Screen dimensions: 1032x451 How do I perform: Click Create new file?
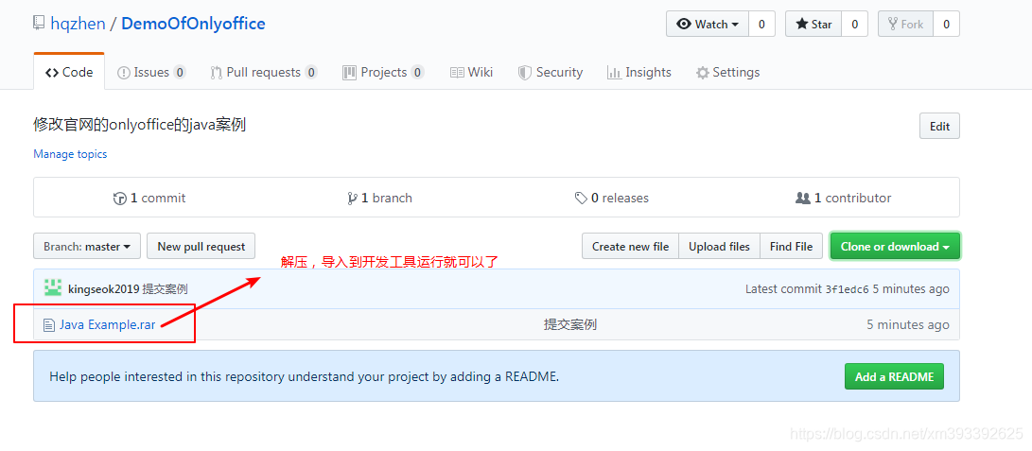(x=630, y=247)
